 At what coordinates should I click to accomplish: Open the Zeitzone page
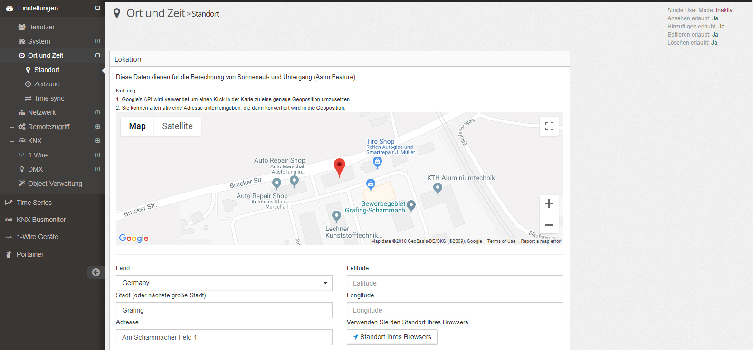[x=47, y=84]
